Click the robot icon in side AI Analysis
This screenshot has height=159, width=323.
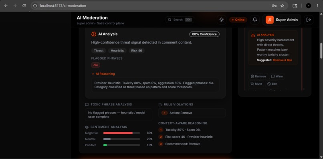[x=253, y=36]
